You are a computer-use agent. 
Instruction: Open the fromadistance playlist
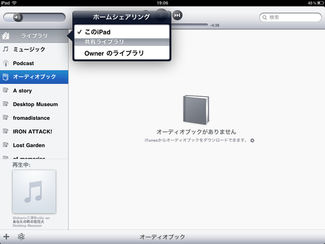34,118
